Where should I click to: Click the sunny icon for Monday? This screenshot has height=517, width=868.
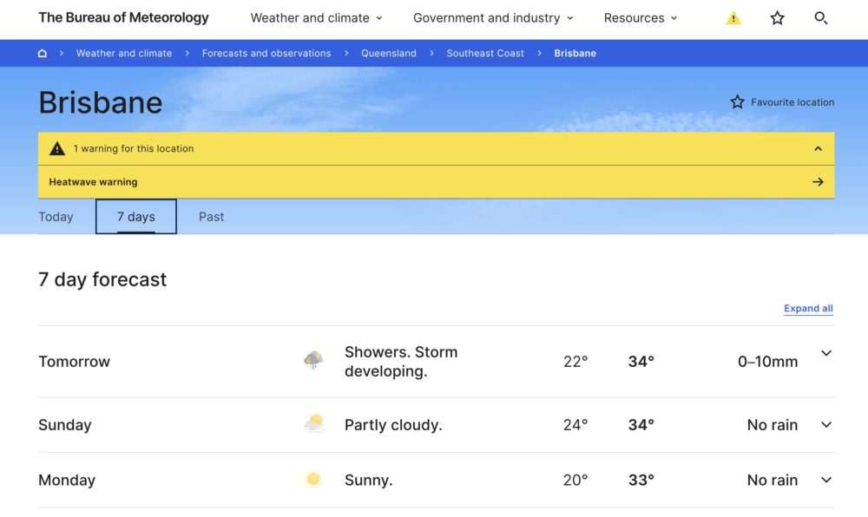[x=313, y=480]
